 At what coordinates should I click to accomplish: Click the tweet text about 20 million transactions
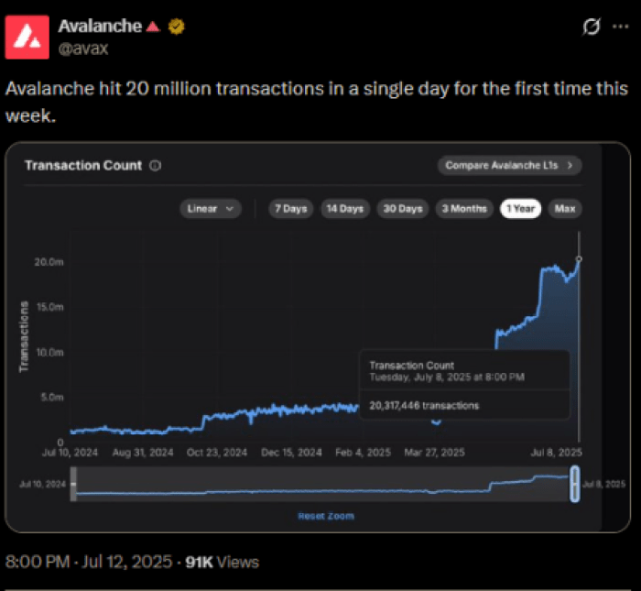(x=317, y=103)
